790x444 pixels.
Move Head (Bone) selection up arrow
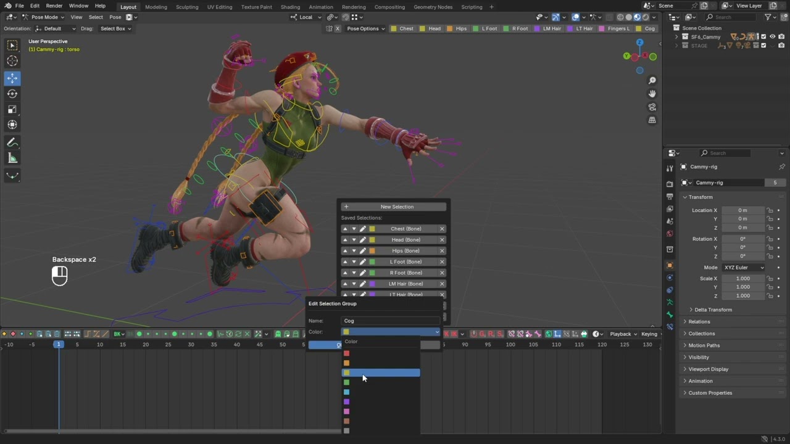pos(345,240)
